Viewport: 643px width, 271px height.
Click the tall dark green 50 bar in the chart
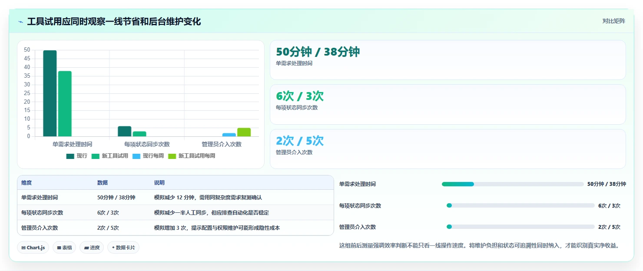[50, 93]
